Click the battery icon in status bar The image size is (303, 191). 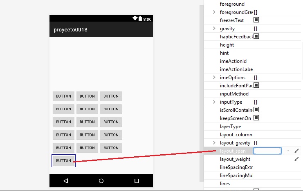[x=140, y=19]
